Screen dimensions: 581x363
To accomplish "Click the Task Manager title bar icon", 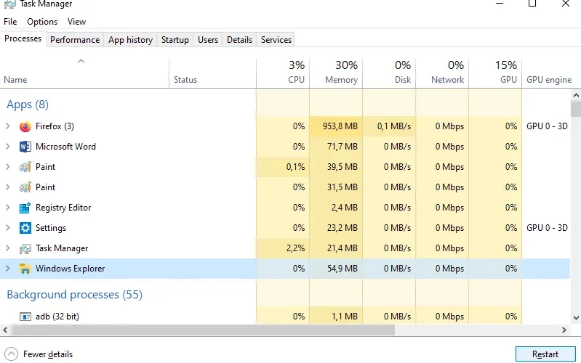I will (9, 4).
